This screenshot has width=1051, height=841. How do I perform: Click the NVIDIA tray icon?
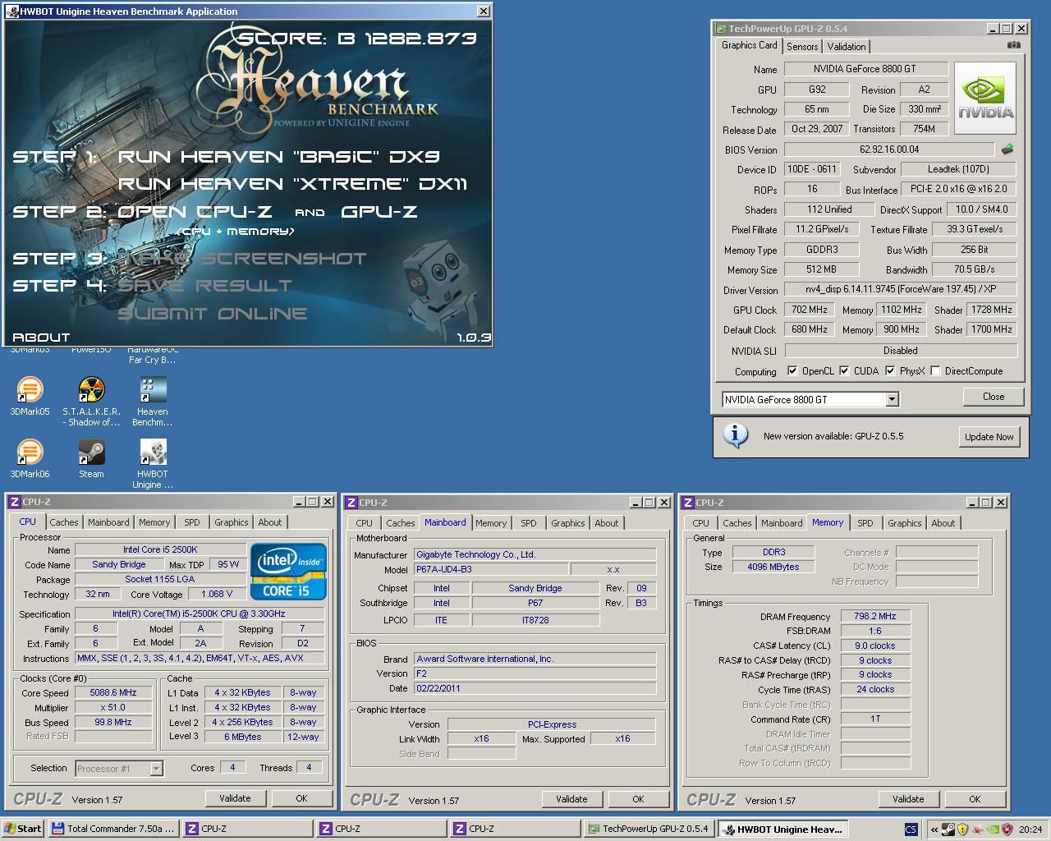pos(993,829)
